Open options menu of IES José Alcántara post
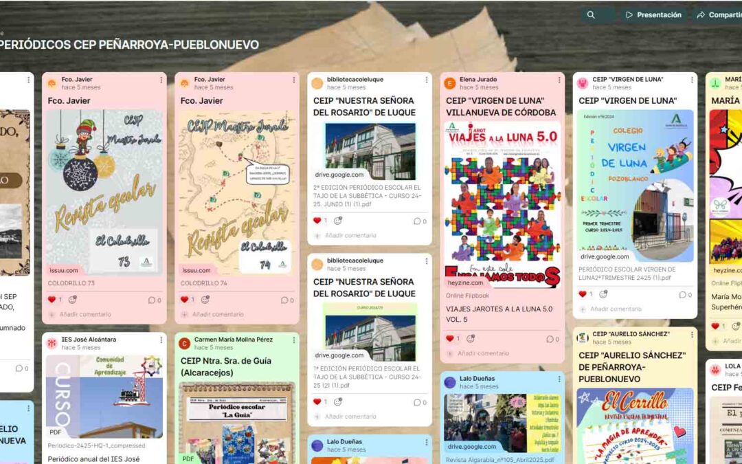The width and height of the screenshot is (742, 464). [x=161, y=340]
